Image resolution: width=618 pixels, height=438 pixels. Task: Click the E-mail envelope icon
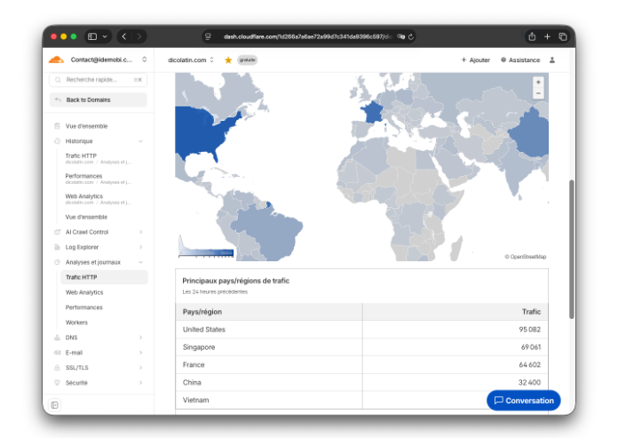coord(57,353)
